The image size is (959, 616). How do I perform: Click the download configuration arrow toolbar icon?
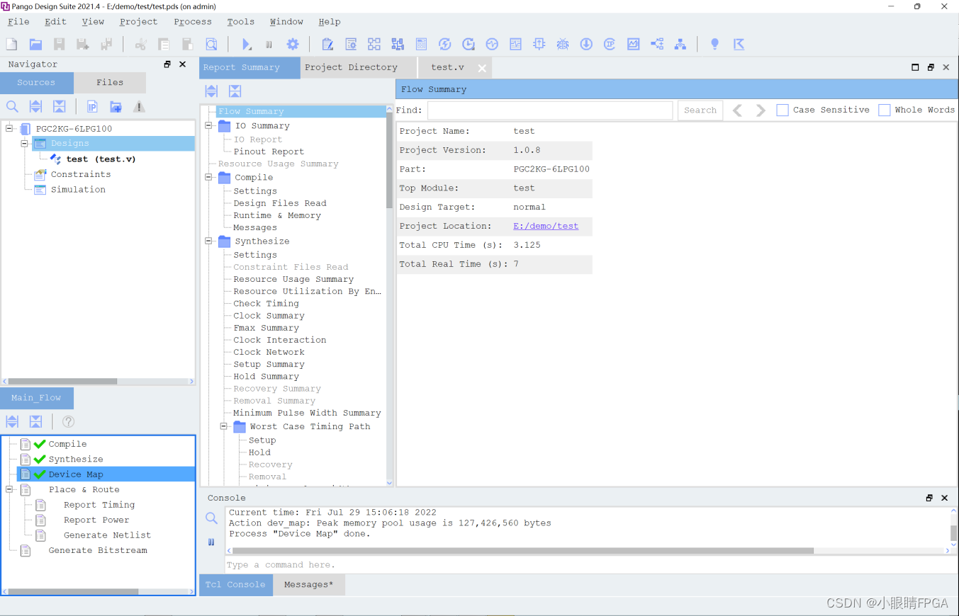[x=586, y=44]
